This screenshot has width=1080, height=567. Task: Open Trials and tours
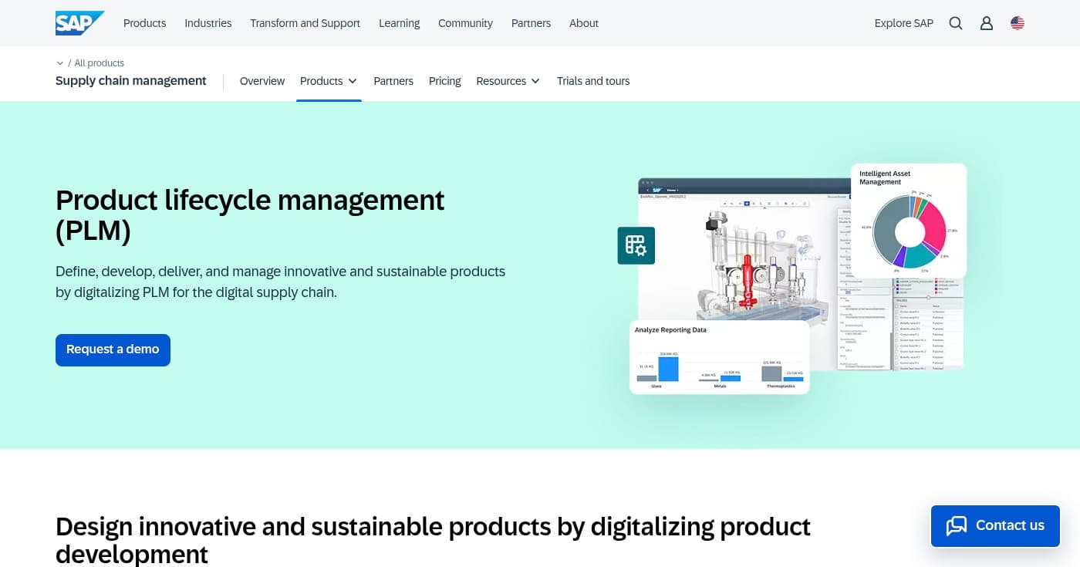click(x=593, y=81)
